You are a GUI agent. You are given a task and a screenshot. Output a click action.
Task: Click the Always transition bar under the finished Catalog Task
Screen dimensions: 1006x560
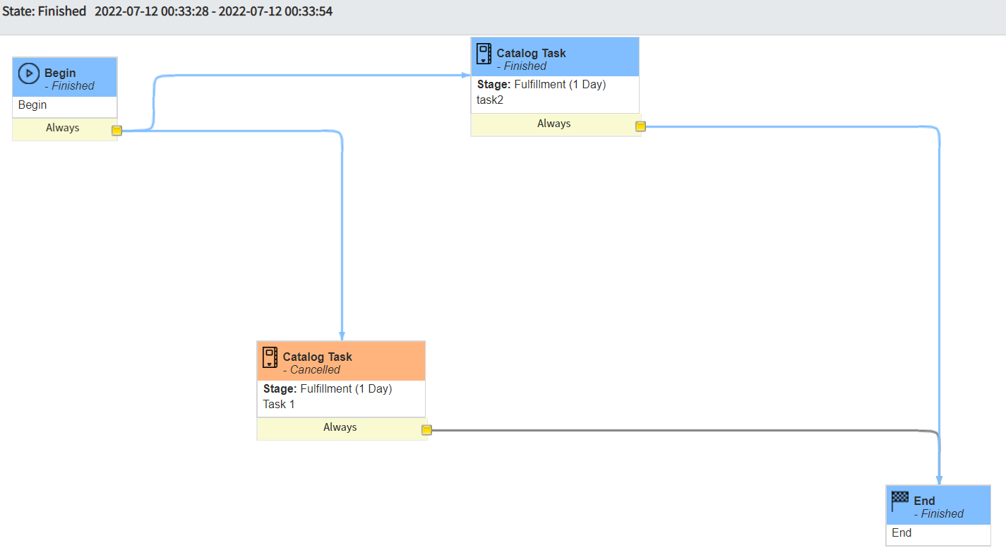click(x=553, y=123)
